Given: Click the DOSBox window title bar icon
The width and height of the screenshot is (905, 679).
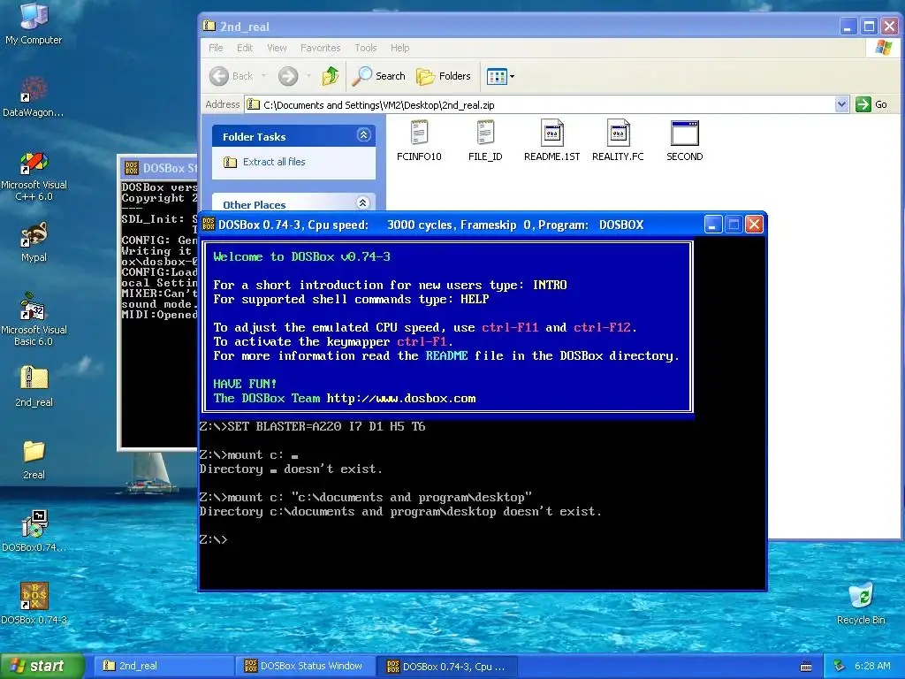Looking at the screenshot, I should tap(209, 224).
